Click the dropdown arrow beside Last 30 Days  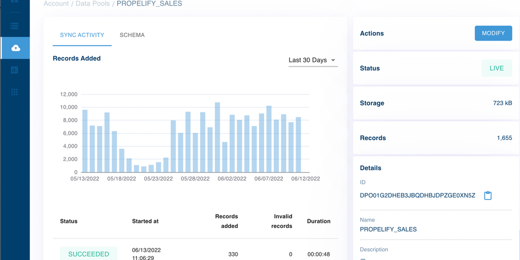(x=333, y=60)
